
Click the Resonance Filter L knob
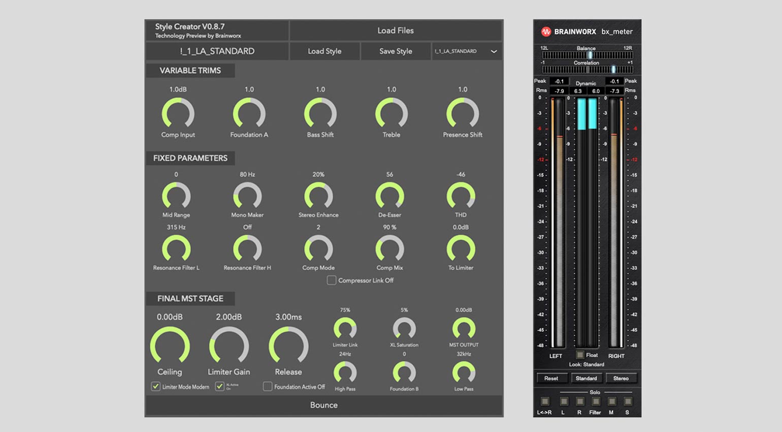coord(176,249)
